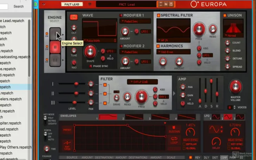
Task: Toggle Modifier 1 on/off
Action: click(x=121, y=15)
